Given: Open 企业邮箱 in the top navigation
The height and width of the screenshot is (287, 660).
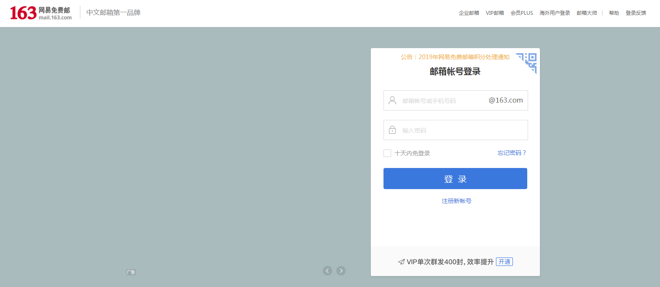Looking at the screenshot, I should 469,13.
